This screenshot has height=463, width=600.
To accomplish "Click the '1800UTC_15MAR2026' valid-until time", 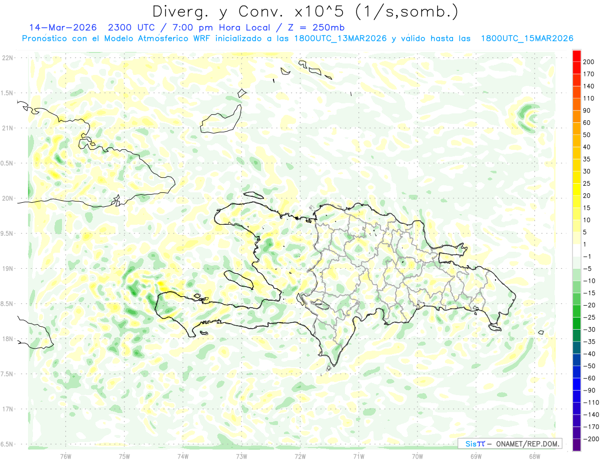I will pos(526,38).
